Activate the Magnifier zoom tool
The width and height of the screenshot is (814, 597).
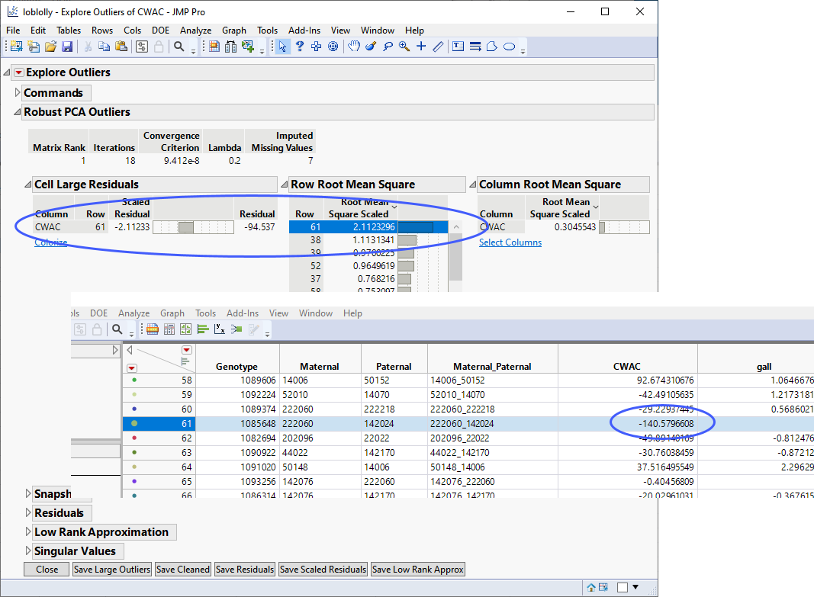(x=404, y=47)
